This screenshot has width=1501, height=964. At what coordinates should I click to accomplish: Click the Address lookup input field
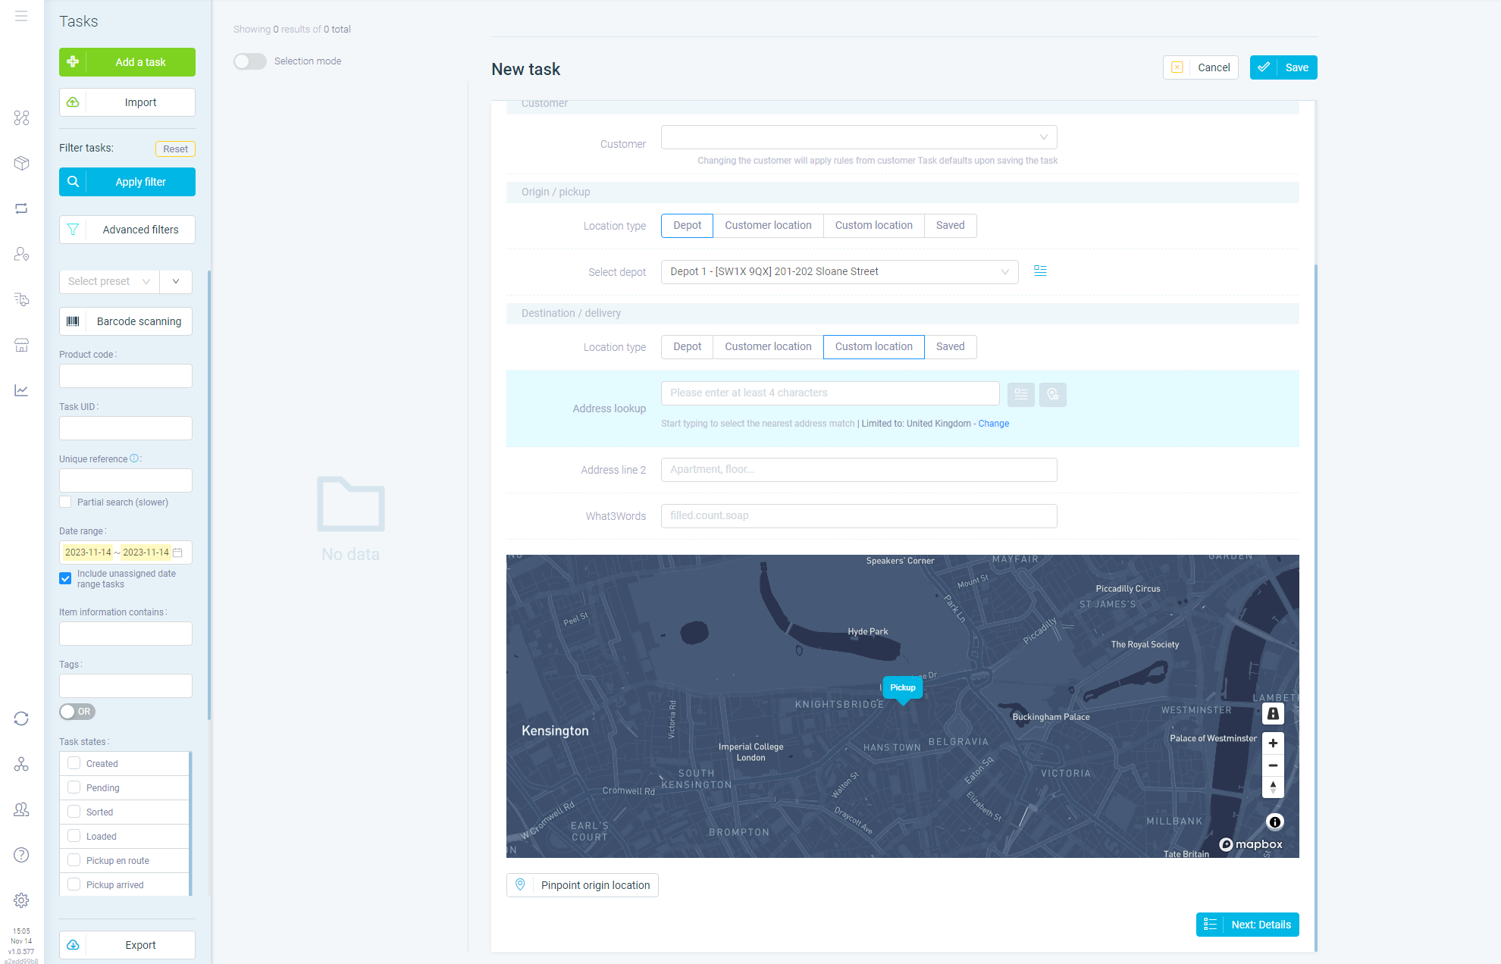pyautogui.click(x=830, y=393)
